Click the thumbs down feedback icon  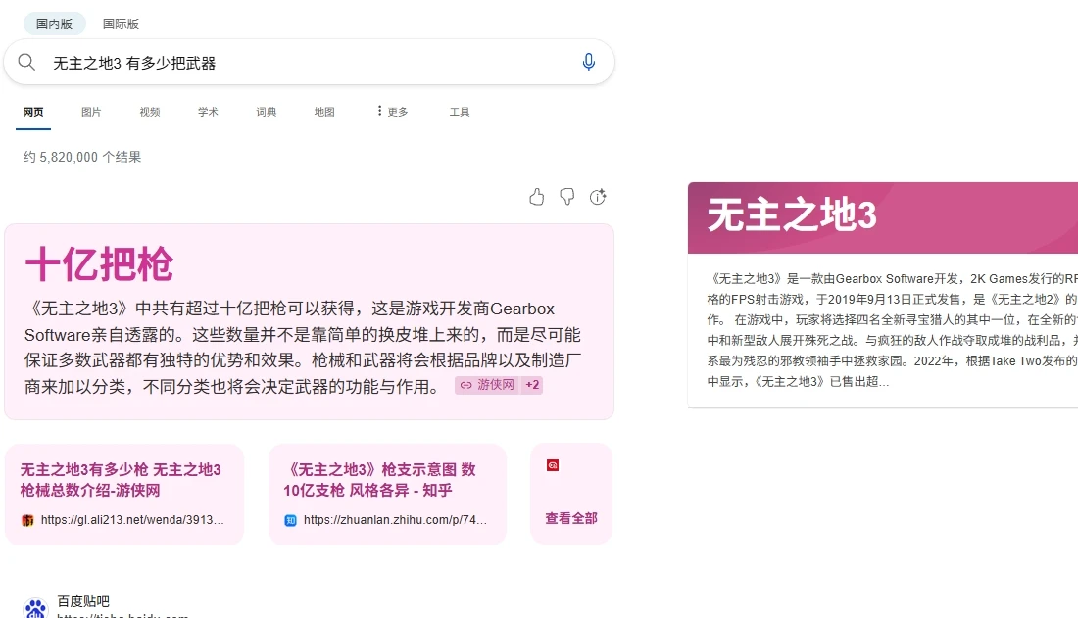pyautogui.click(x=567, y=197)
